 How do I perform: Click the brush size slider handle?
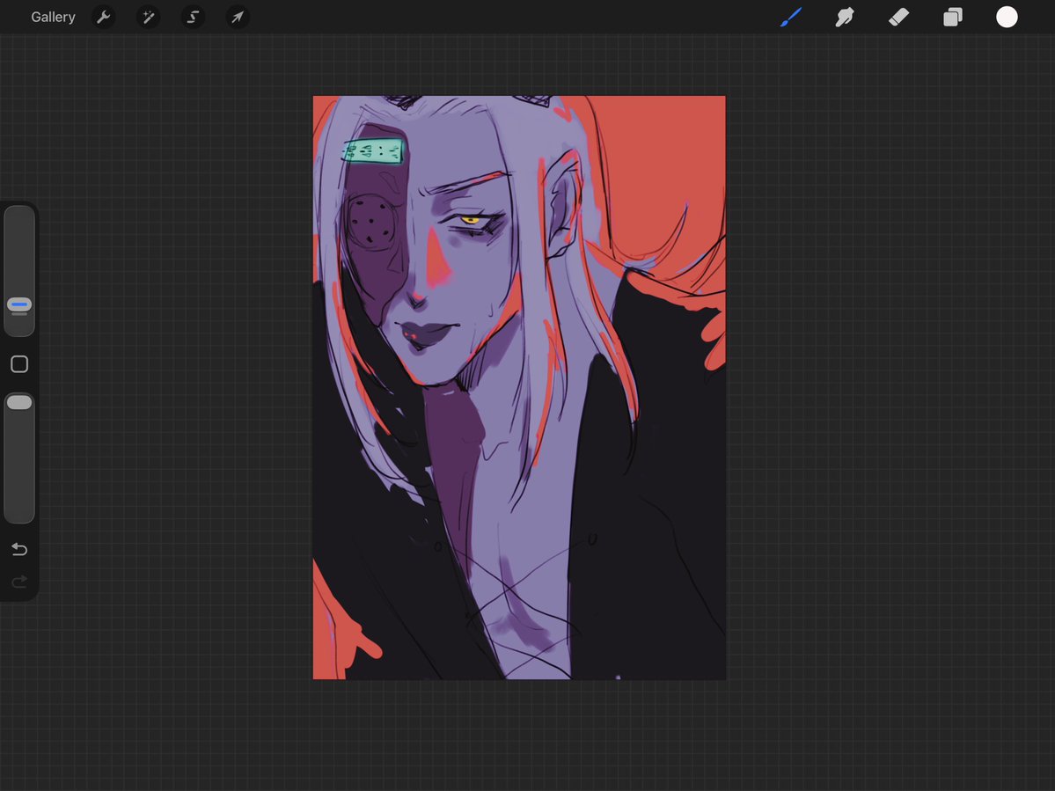(19, 304)
